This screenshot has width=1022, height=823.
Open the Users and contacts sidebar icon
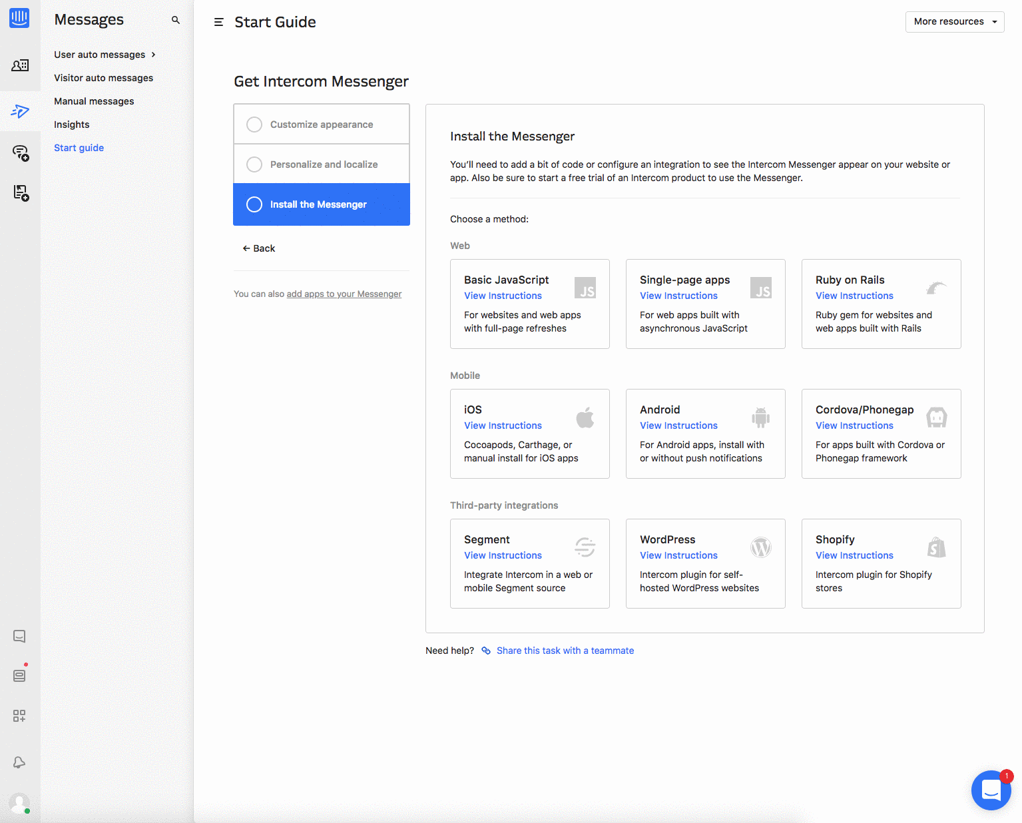(x=20, y=65)
